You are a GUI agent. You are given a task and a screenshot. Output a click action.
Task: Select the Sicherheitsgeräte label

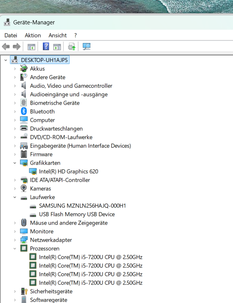click(51, 291)
